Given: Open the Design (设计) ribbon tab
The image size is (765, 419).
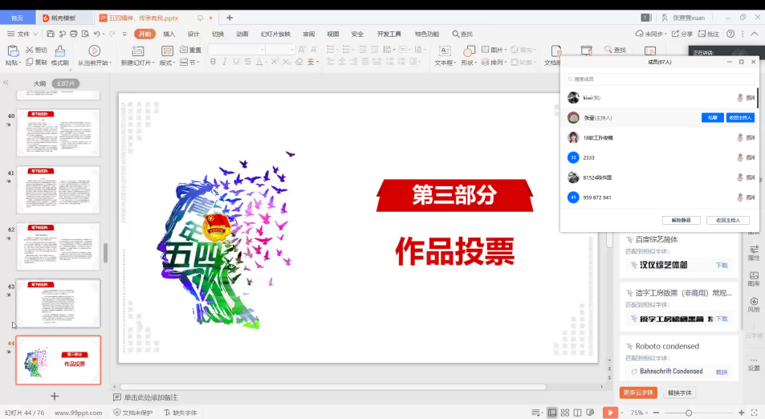Looking at the screenshot, I should coord(193,35).
